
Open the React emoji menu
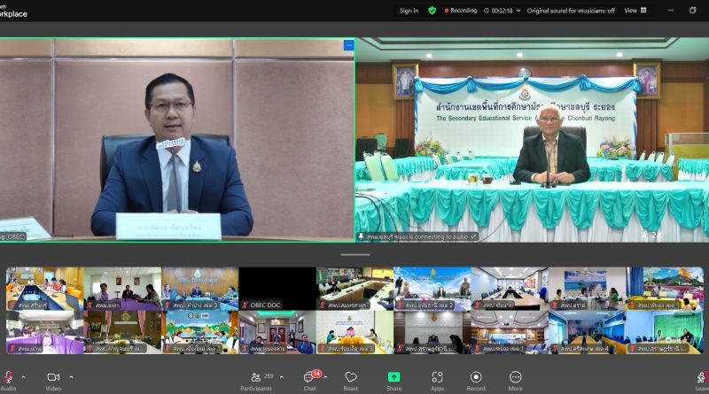click(x=351, y=378)
